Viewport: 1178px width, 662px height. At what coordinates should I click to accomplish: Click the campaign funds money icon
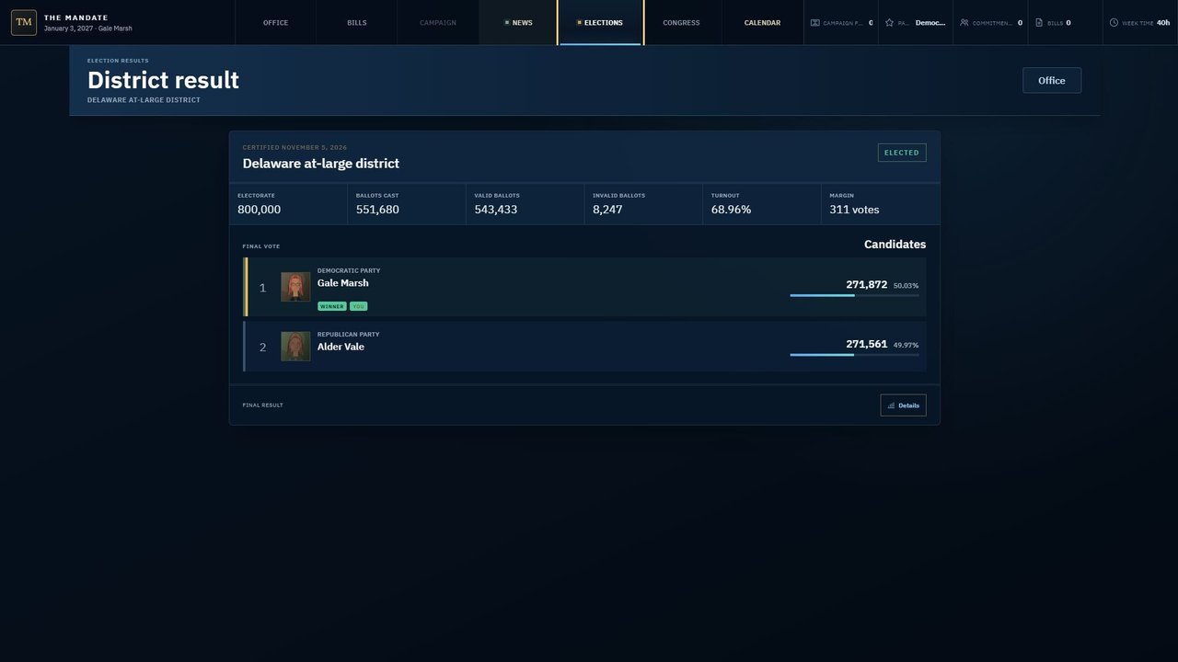[x=814, y=22]
